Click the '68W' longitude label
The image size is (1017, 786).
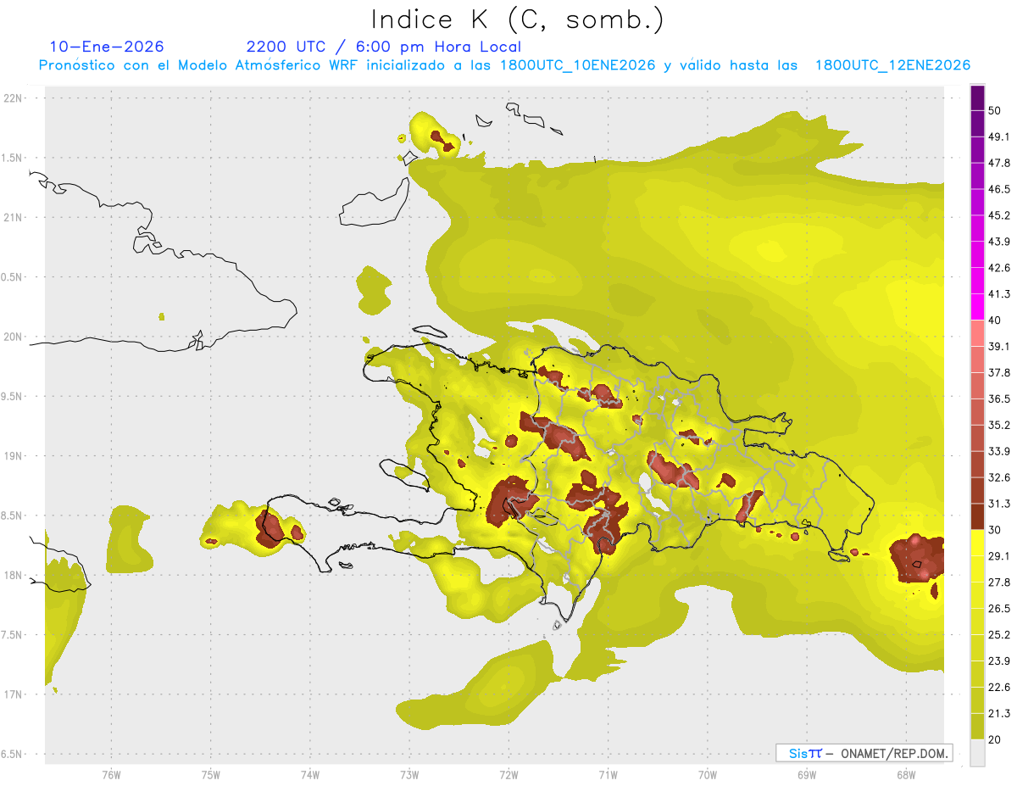(905, 775)
